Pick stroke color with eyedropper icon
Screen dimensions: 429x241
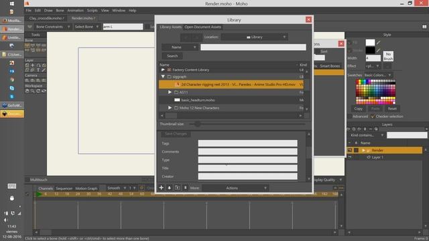point(378,50)
